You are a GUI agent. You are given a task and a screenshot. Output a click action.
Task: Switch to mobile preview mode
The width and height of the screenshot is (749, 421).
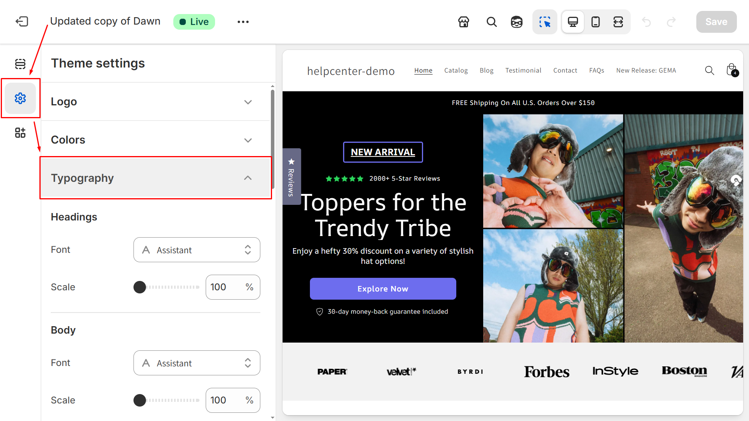tap(595, 22)
